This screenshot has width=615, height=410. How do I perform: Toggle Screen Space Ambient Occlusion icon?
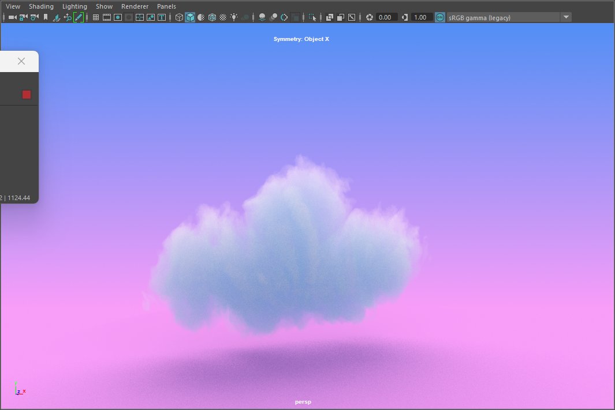pos(262,17)
